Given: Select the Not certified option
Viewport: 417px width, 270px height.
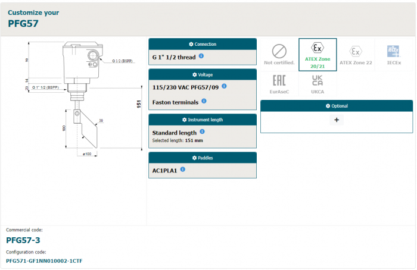Looking at the screenshot, I should tap(279, 55).
